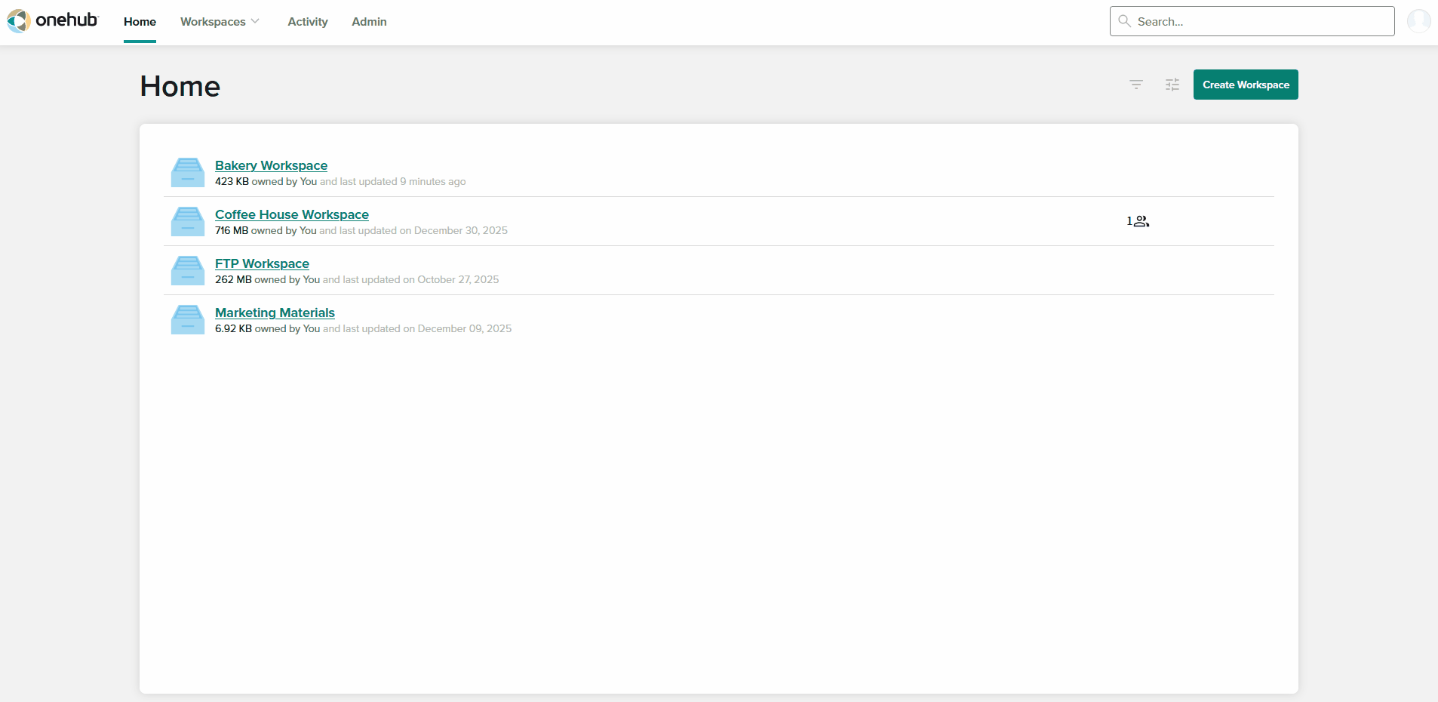The height and width of the screenshot is (702, 1438).
Task: Open the FTP Workspace link
Action: 262,263
